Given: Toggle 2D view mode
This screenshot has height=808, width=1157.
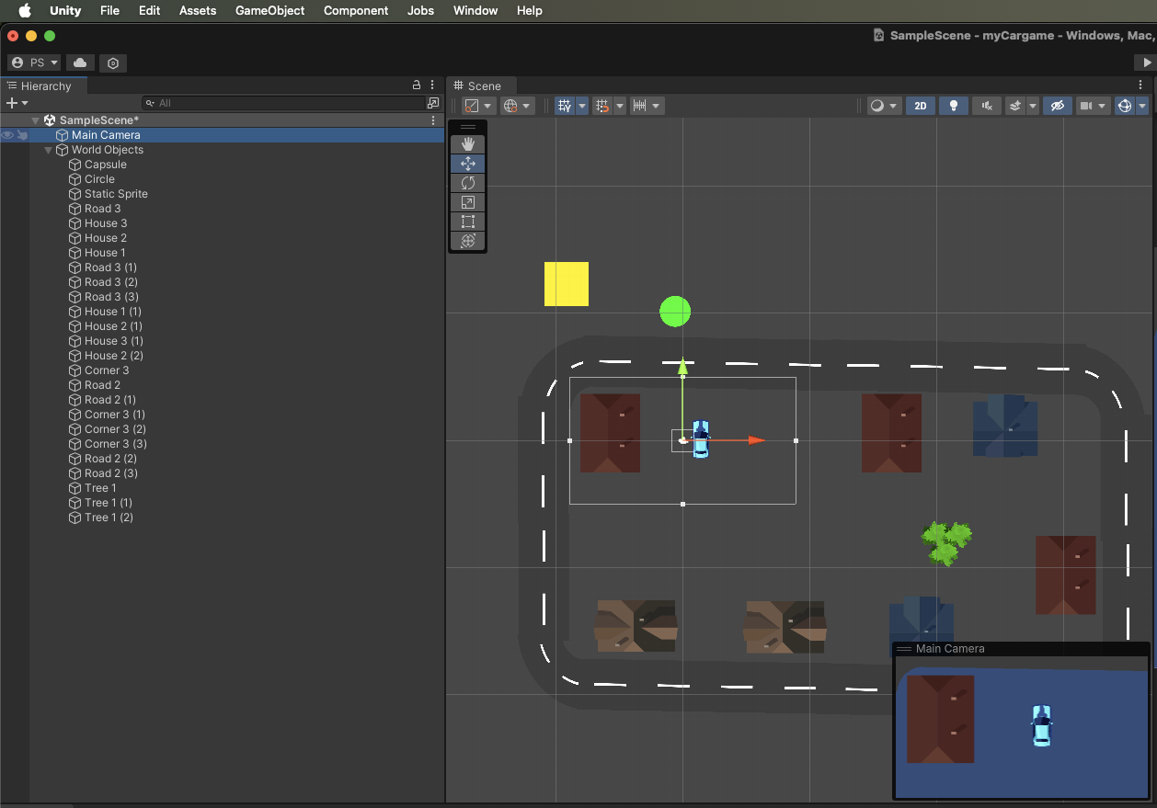Looking at the screenshot, I should coord(920,106).
